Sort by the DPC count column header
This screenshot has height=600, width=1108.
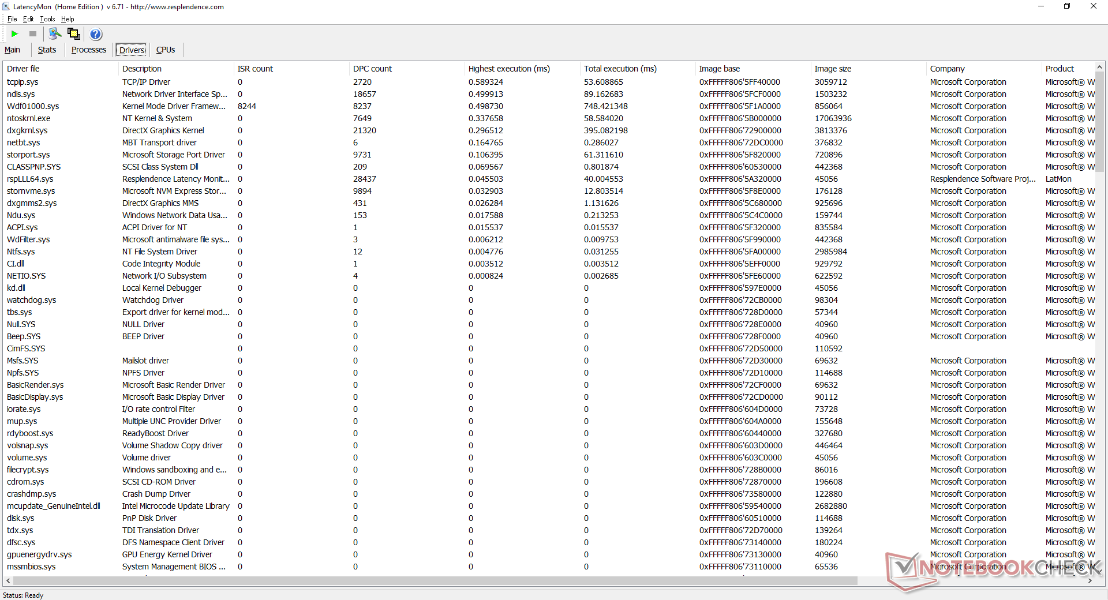tap(407, 69)
